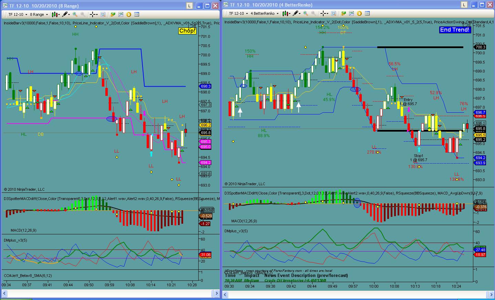Image resolution: width=495 pixels, height=300 pixels.
Task: Zoom in on the 8 Range chart
Action: click(75, 14)
